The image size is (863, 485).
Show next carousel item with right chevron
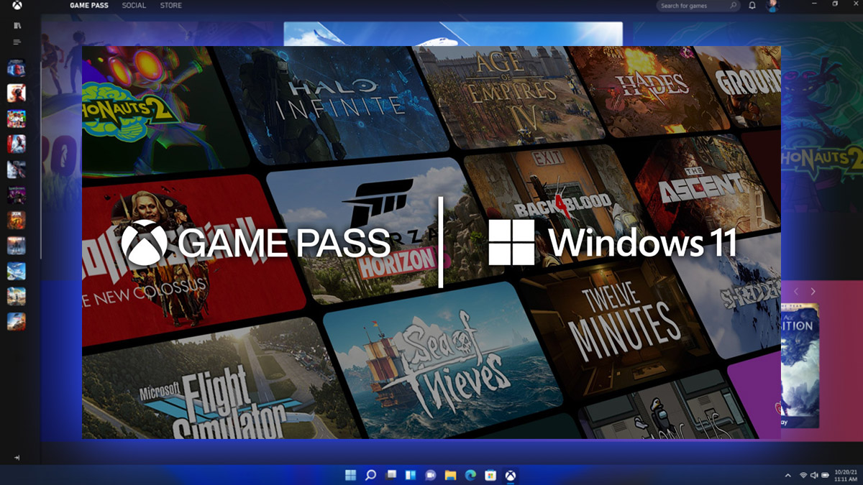[813, 292]
